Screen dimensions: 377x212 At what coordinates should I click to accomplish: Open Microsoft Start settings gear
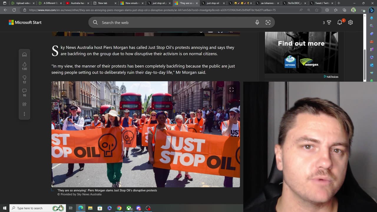click(350, 22)
